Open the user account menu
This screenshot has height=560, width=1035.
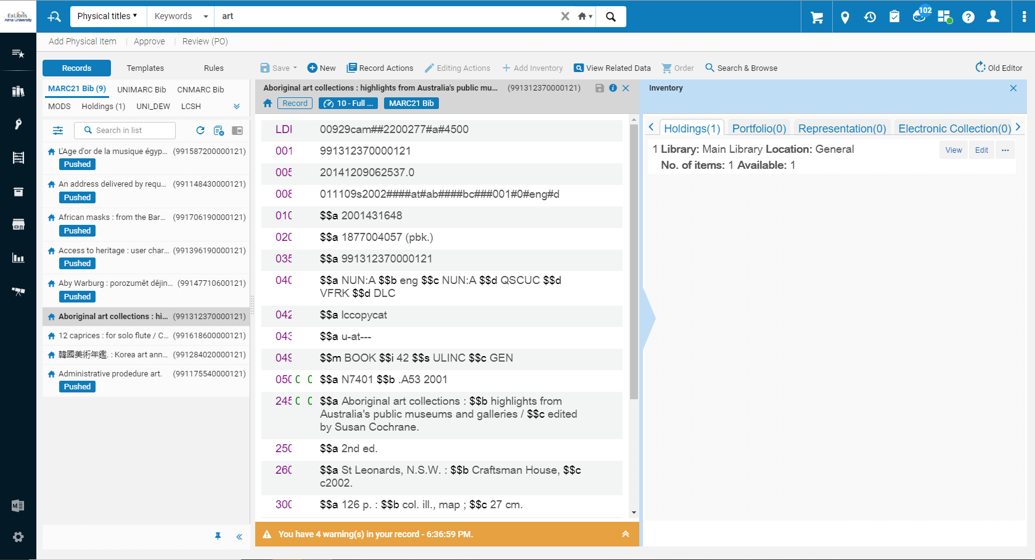point(993,17)
